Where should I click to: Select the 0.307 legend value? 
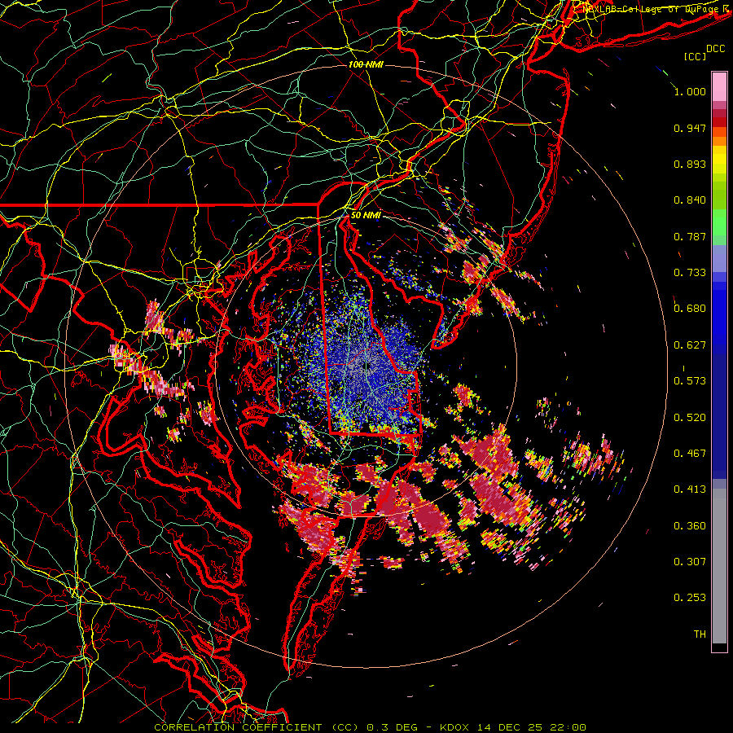pos(690,562)
